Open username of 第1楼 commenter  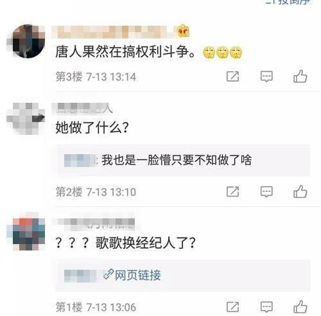(x=93, y=224)
